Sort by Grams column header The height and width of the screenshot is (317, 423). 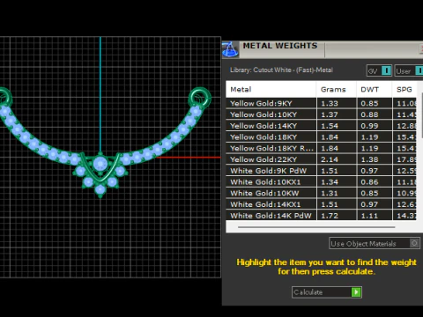tap(337, 89)
